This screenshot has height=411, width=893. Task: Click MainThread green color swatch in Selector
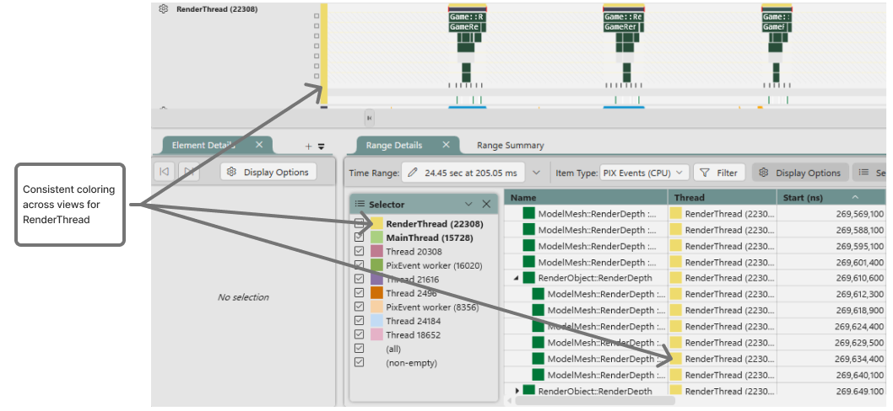[x=376, y=237]
